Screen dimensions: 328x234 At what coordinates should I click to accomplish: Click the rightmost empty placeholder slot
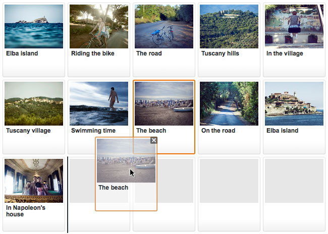coord(294,181)
